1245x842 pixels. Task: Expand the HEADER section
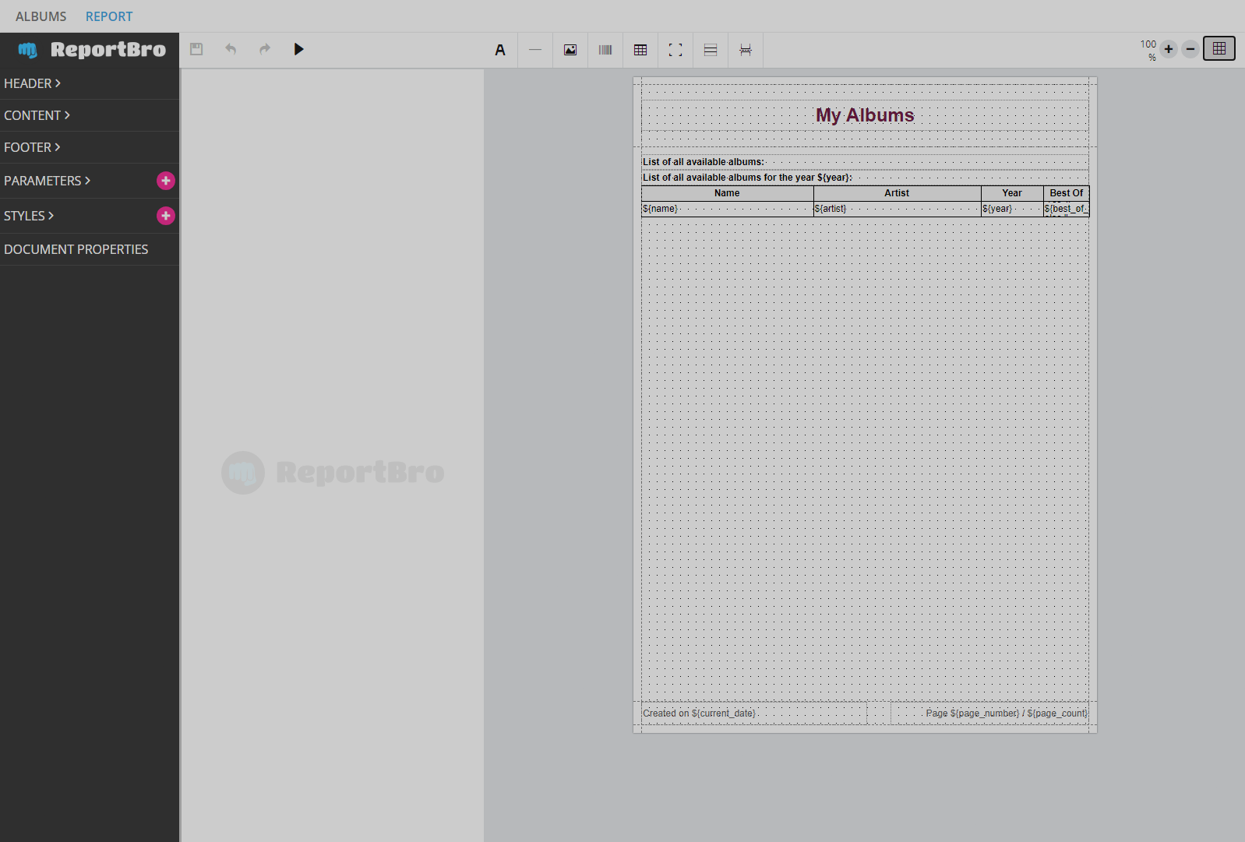coord(90,83)
